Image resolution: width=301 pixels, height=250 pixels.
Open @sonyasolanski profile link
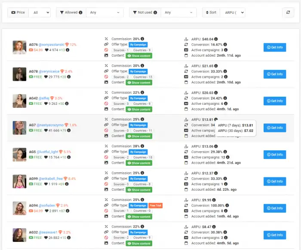pos(51,44)
